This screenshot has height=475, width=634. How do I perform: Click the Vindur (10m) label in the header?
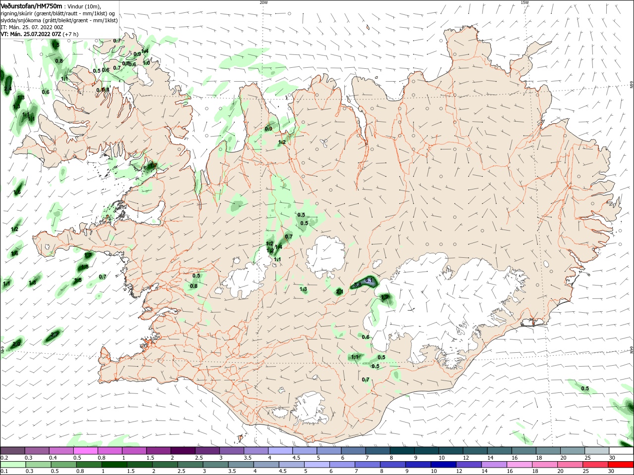pyautogui.click(x=83, y=6)
